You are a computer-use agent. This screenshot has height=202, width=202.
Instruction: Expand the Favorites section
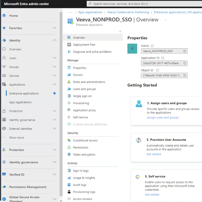(55, 28)
